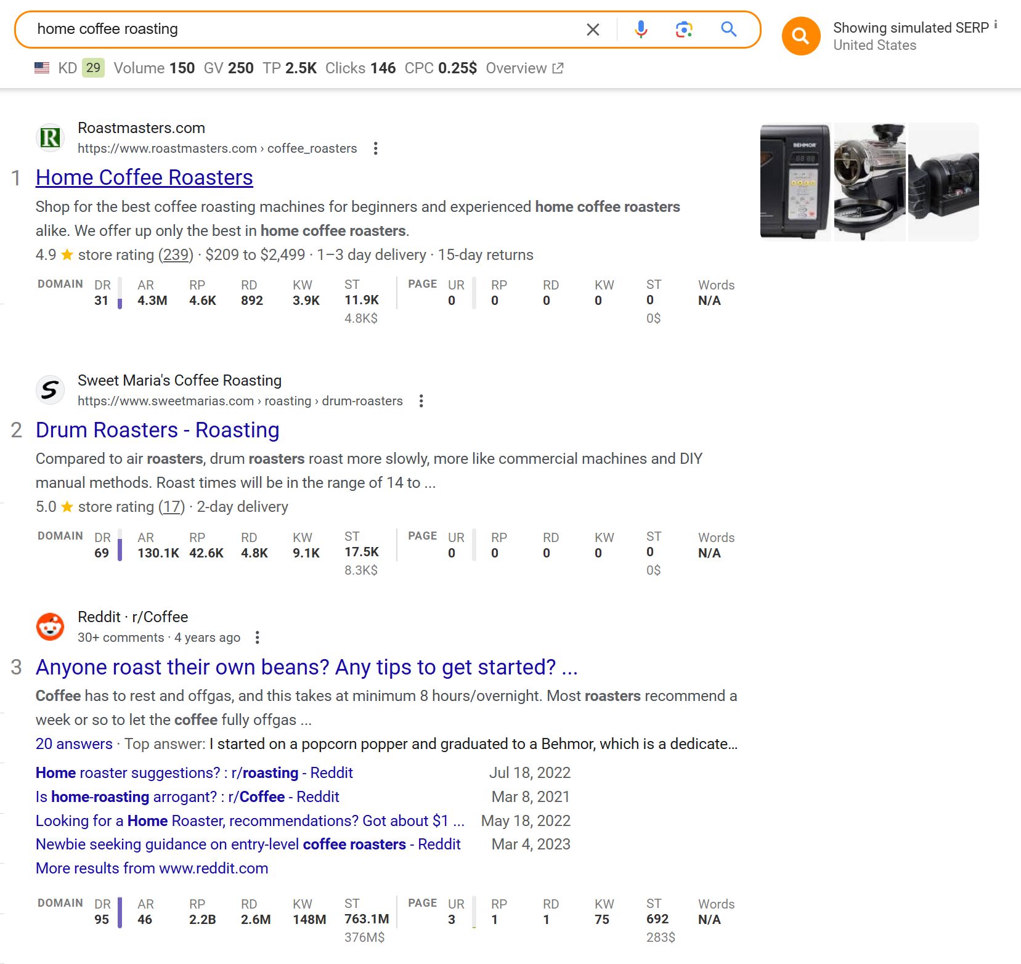1021x964 pixels.
Task: Click Sweet Maria's RP value 42.6K
Action: click(x=206, y=553)
